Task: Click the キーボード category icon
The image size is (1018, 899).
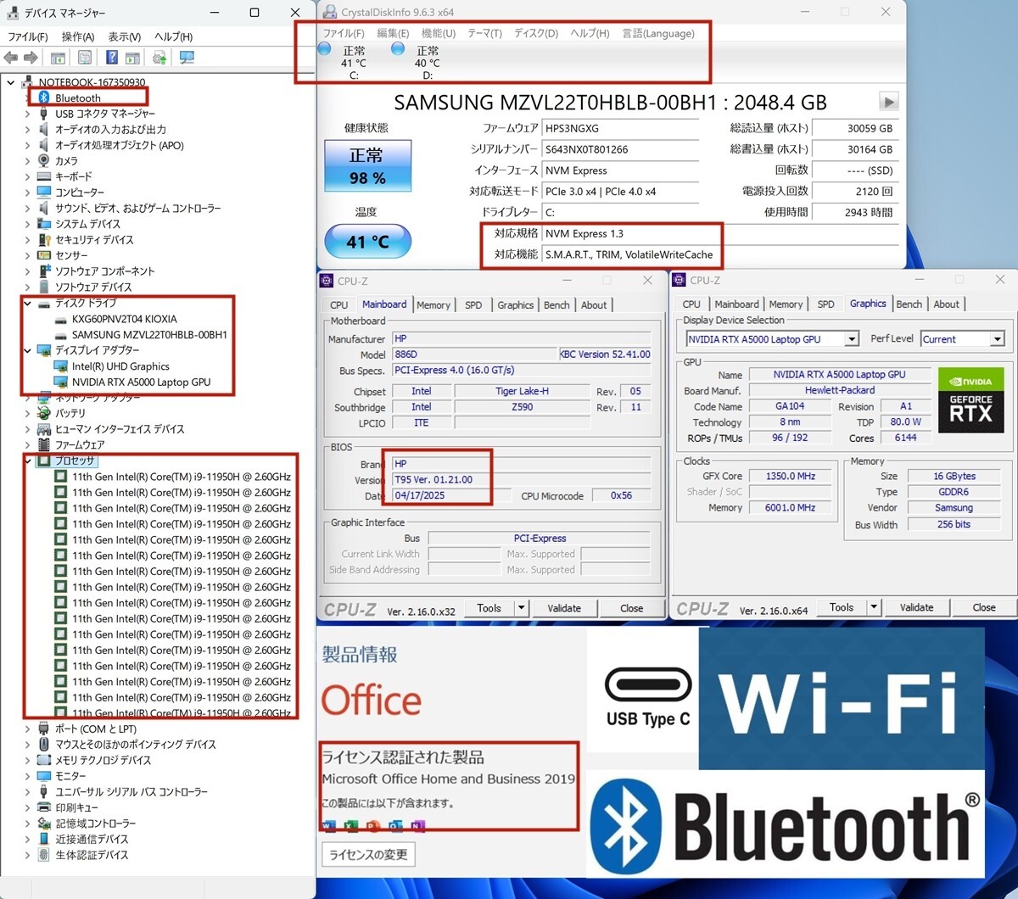Action: (x=44, y=176)
